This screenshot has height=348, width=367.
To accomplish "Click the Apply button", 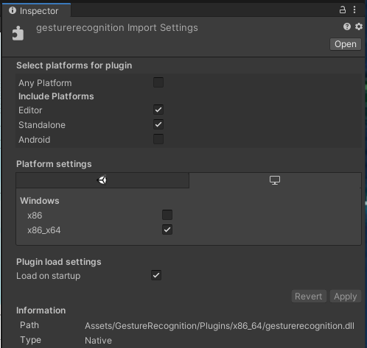I will tap(345, 296).
